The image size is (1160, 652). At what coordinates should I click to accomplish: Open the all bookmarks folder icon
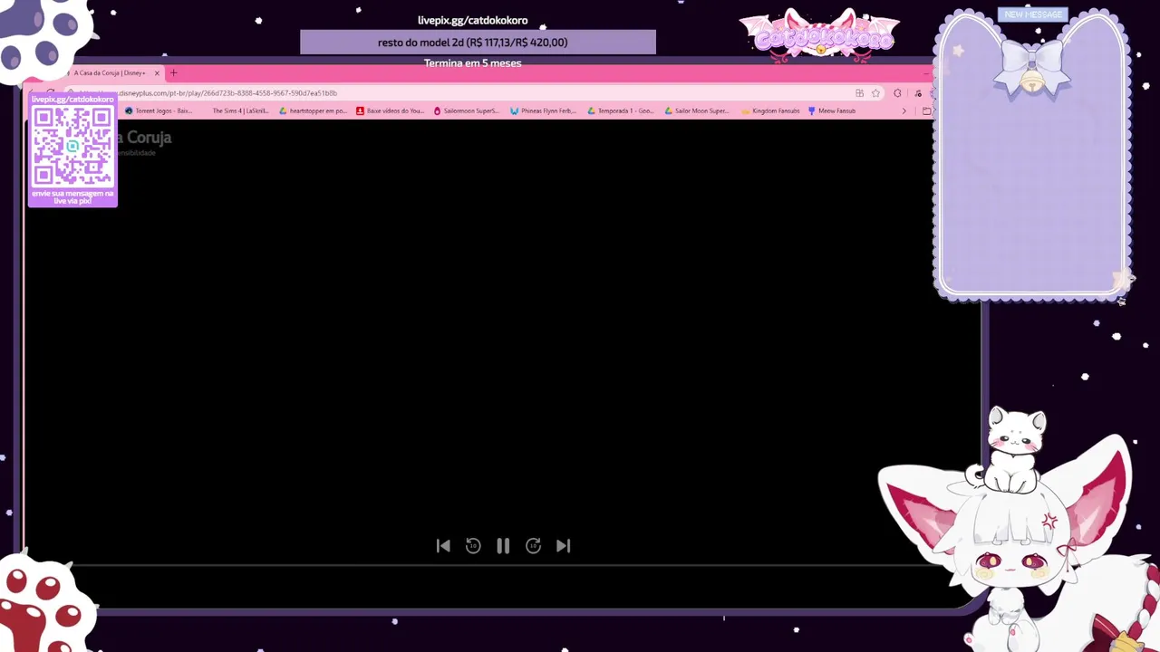click(926, 110)
